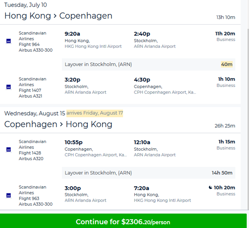
Task: Click the 14h 50m Stockholm layover row
Action: (148, 173)
